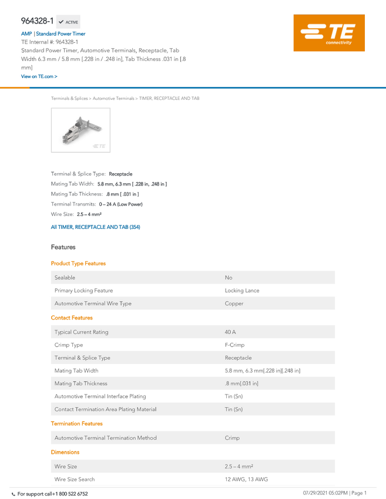Screen dimensions: 386x499
Task: Click the ACTIVE status checkmark badge
Action: [x=68, y=22]
